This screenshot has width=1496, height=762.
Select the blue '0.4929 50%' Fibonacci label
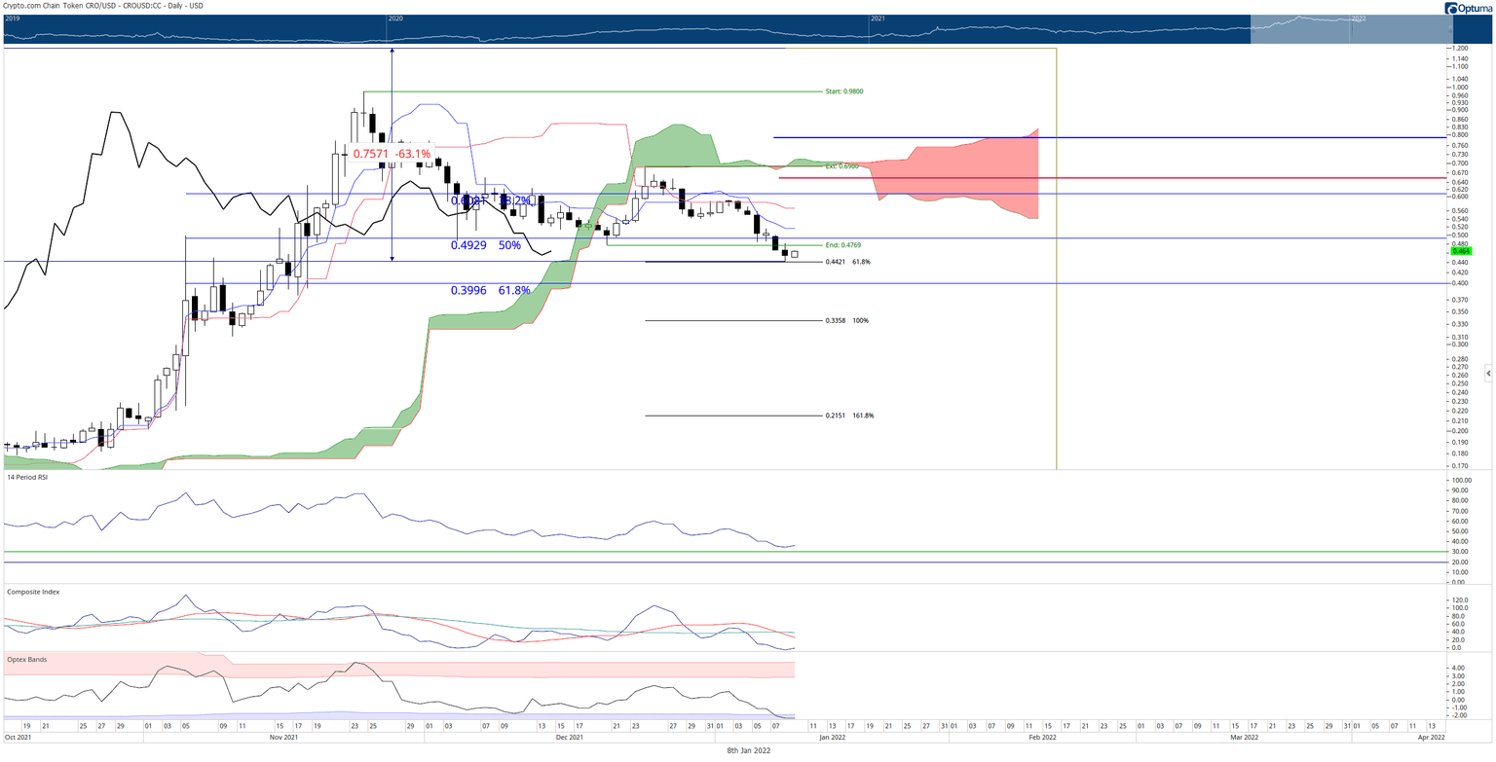click(485, 245)
